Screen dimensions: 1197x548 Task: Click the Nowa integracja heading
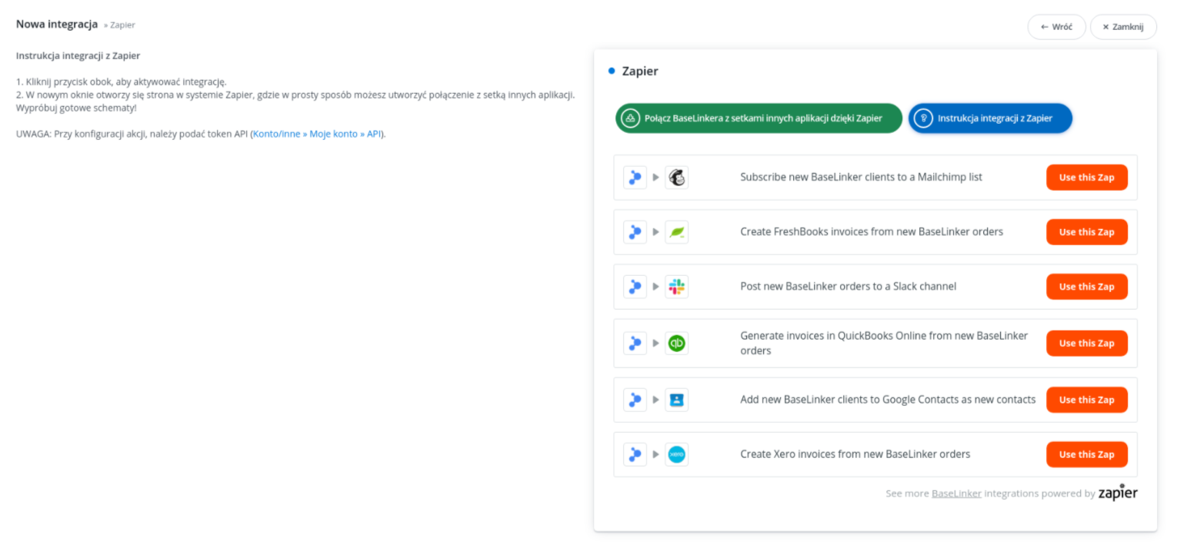[x=57, y=25]
